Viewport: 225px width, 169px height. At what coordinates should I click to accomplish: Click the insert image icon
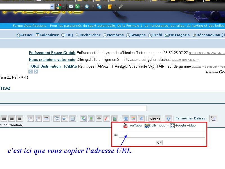click(x=91, y=119)
